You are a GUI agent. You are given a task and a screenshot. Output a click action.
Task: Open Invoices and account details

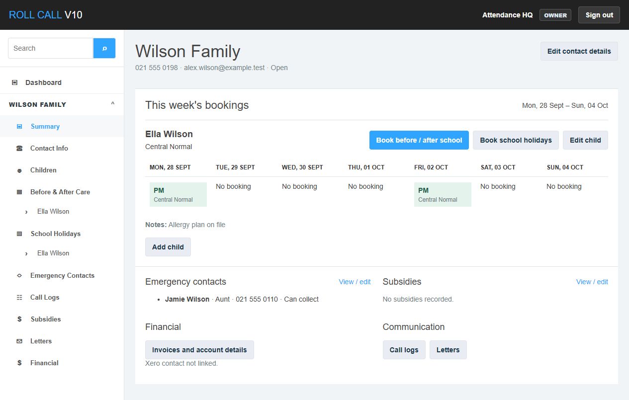199,350
